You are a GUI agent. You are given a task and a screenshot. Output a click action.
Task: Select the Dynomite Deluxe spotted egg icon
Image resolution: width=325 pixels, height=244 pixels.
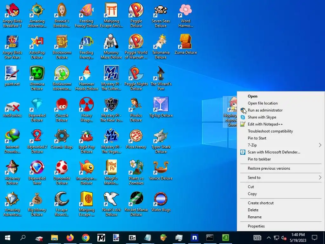point(62,167)
